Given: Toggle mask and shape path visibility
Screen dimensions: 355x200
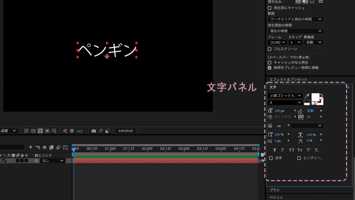Looking at the screenshot, I should 40,131.
